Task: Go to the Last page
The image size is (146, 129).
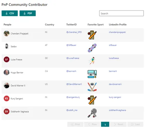Action: 135,124
